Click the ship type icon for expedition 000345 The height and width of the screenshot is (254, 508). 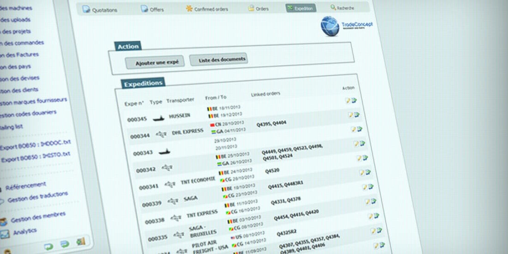[158, 118]
